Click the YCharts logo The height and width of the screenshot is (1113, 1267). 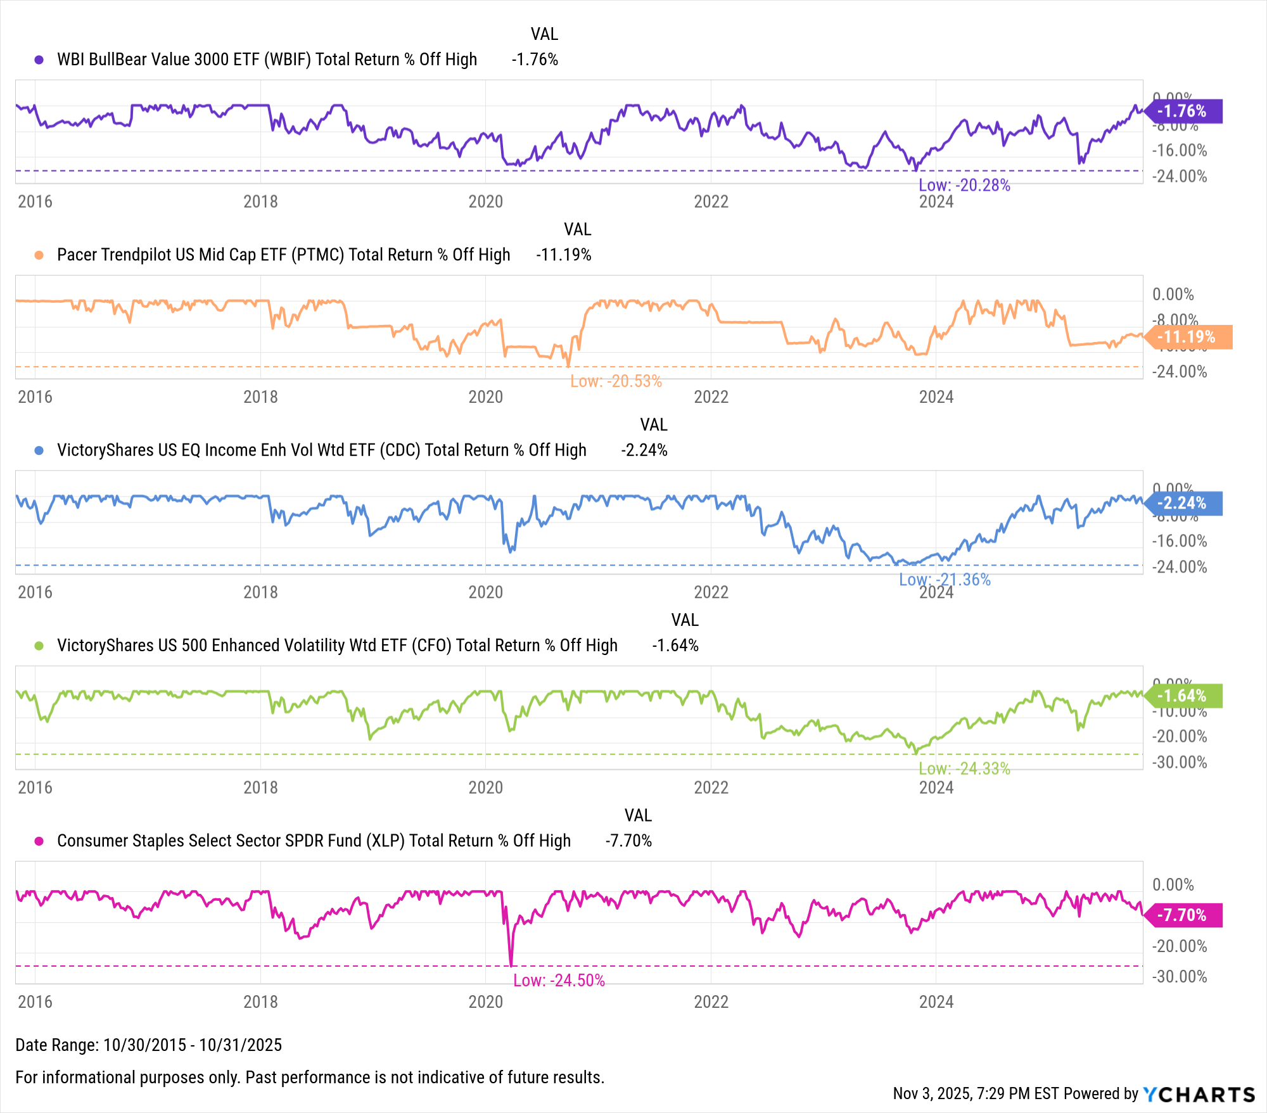click(x=1199, y=1094)
